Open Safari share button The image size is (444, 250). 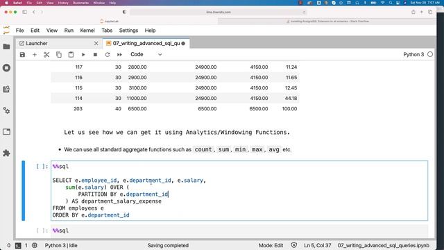click(413, 12)
